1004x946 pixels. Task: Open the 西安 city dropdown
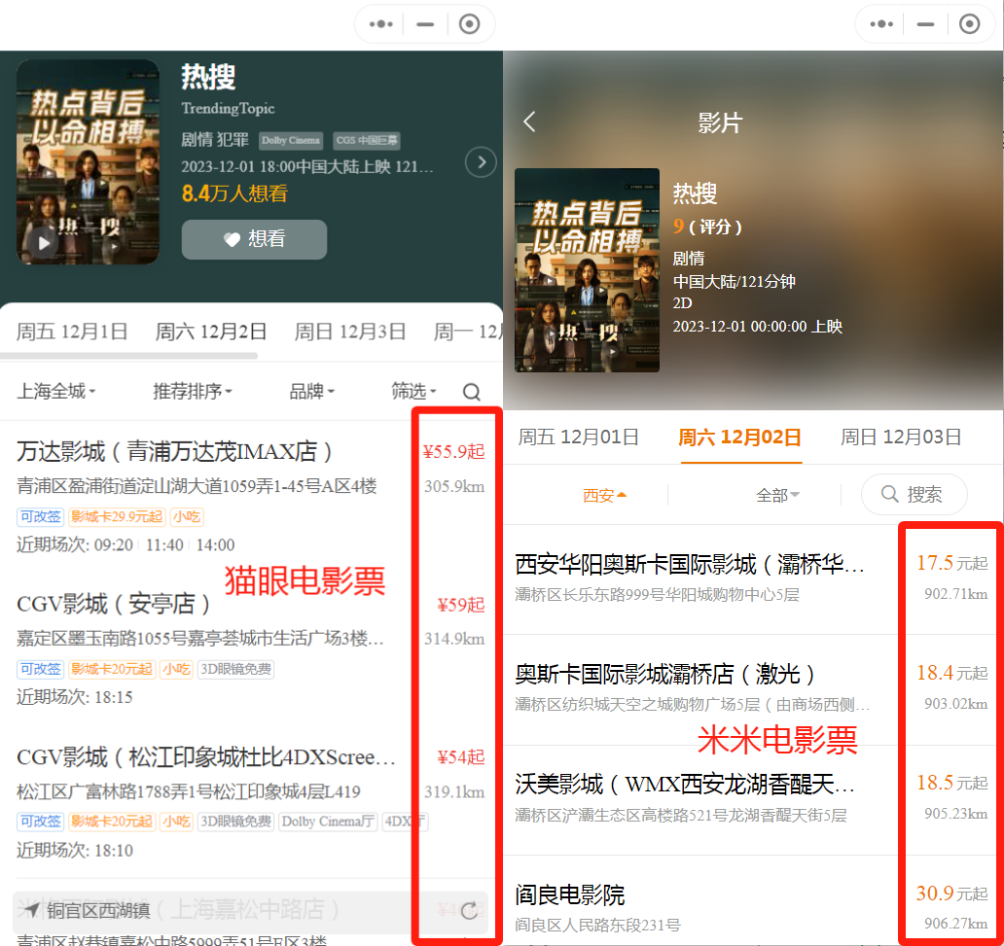click(604, 495)
